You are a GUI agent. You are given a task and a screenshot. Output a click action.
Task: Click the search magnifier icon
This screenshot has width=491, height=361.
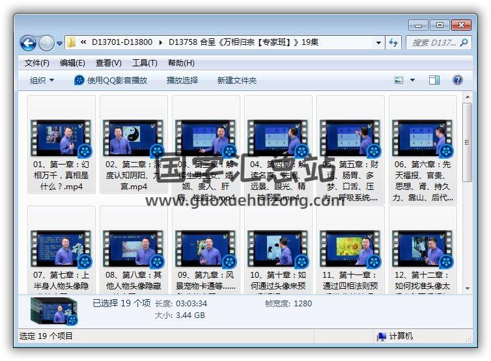tap(464, 42)
